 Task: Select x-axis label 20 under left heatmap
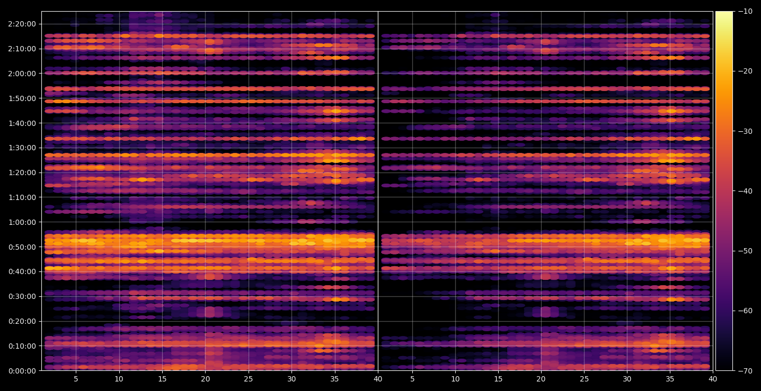click(205, 379)
